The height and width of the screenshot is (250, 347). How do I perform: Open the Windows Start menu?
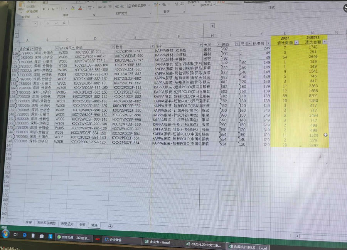point(5,234)
